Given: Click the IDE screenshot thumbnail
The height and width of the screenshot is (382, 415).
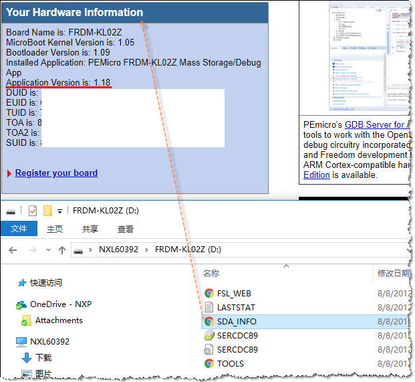Looking at the screenshot, I should pyautogui.click(x=369, y=56).
